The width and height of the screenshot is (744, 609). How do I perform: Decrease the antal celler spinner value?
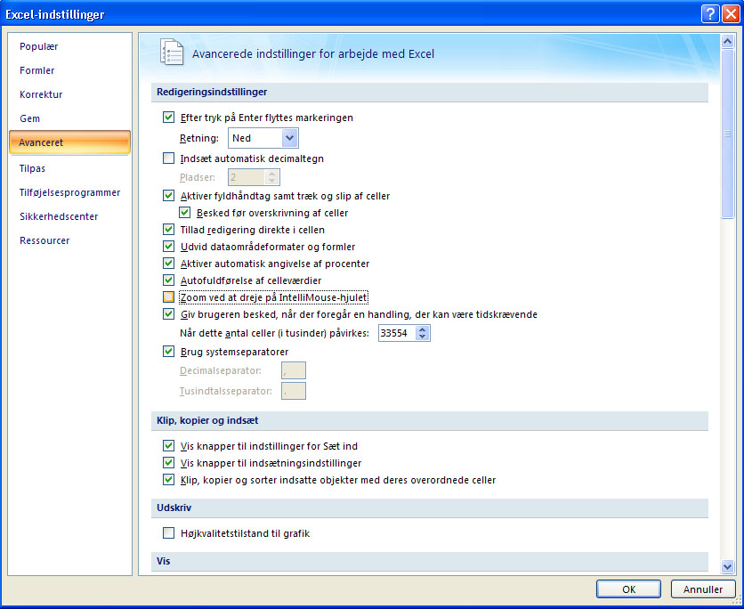tap(423, 337)
